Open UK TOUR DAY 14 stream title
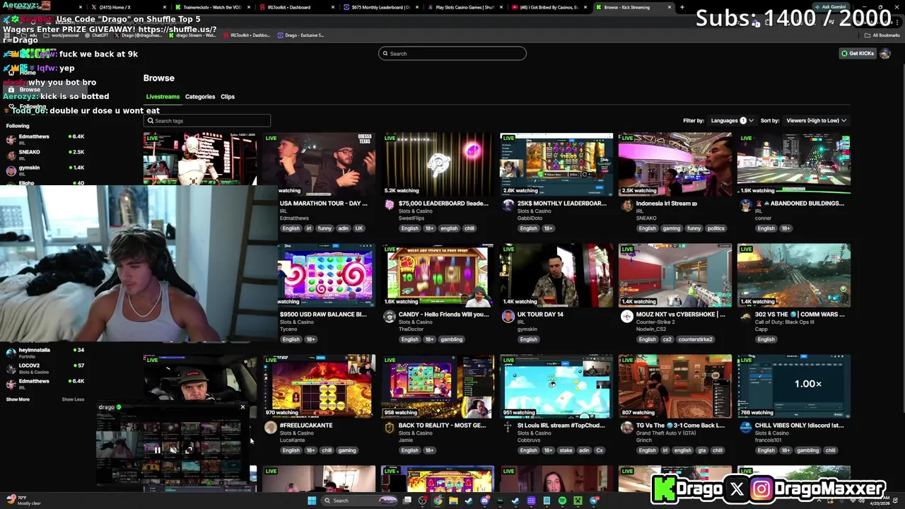Image resolution: width=905 pixels, height=509 pixels. (540, 315)
